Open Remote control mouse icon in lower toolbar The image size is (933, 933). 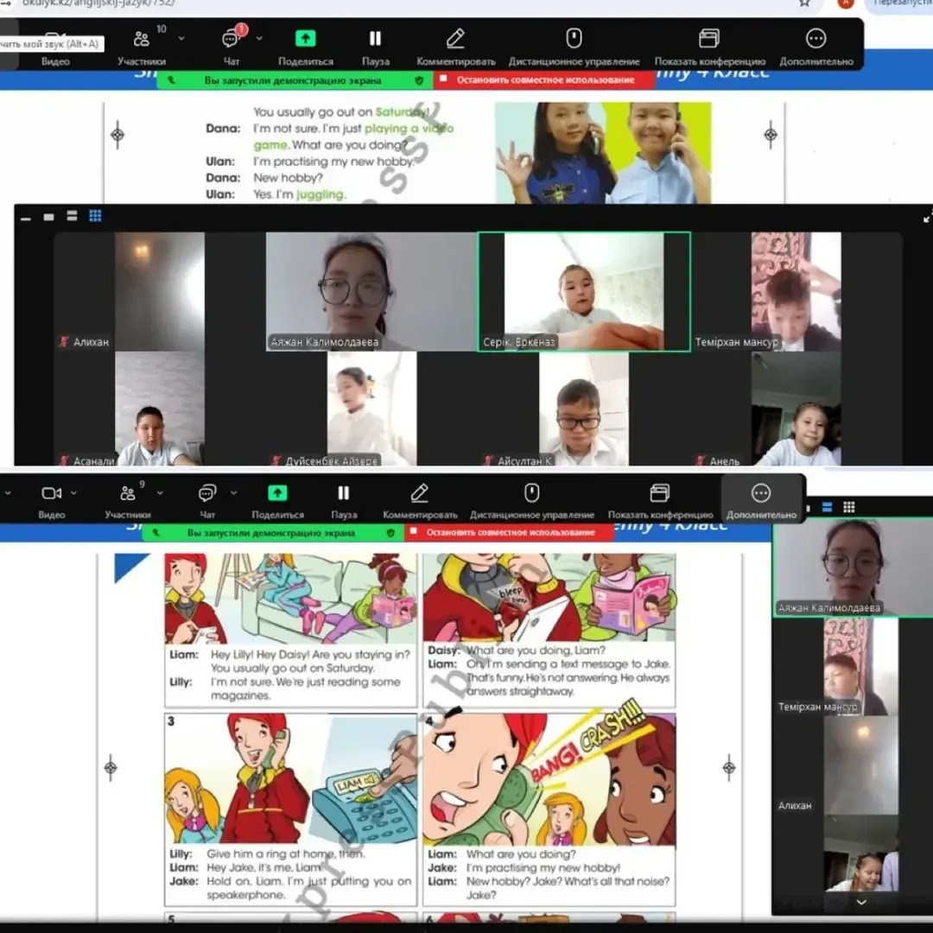point(532,493)
